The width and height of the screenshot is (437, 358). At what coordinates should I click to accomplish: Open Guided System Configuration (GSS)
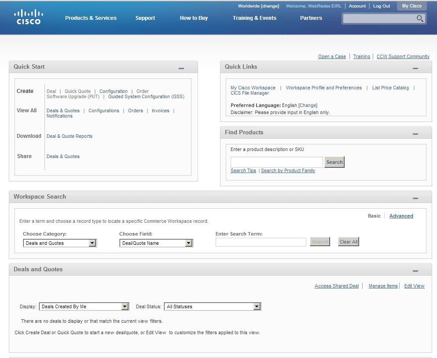pos(146,96)
